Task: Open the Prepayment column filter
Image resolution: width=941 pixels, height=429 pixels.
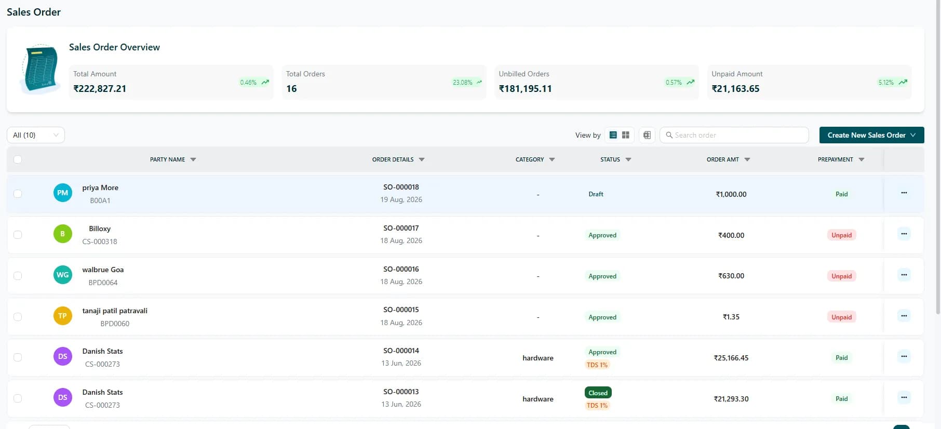Action: pos(862,159)
